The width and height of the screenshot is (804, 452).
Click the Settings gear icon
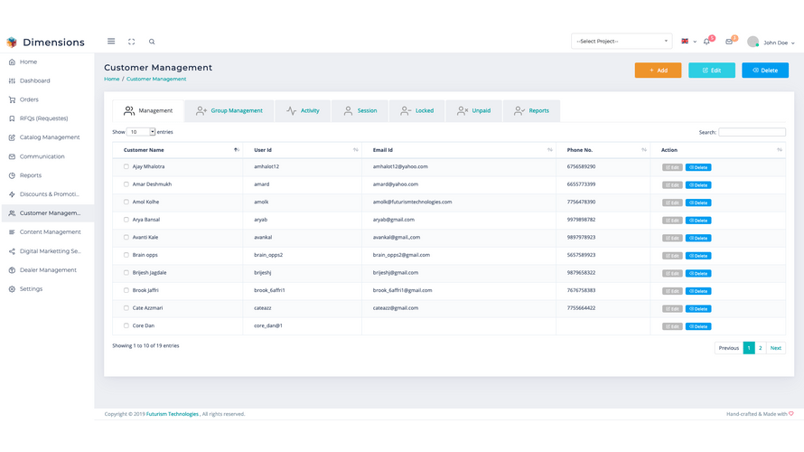pyautogui.click(x=12, y=289)
